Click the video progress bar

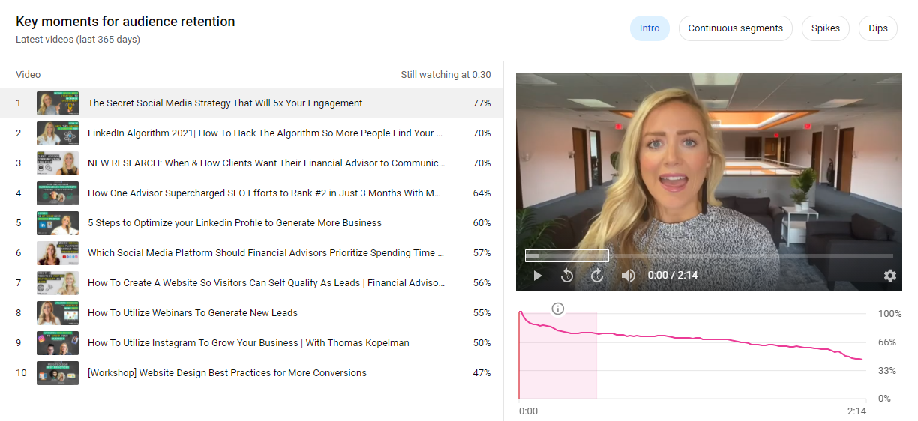[x=709, y=256]
